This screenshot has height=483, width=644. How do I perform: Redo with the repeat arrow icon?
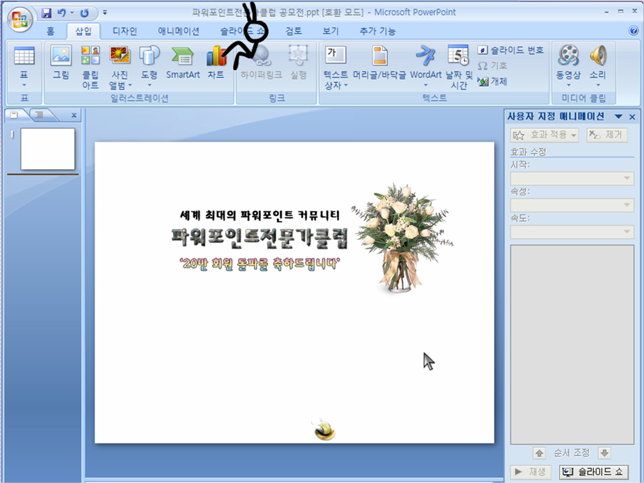pos(84,13)
